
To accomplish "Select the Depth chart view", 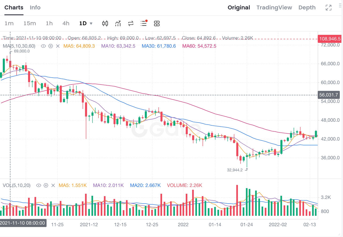I will pos(307,7).
